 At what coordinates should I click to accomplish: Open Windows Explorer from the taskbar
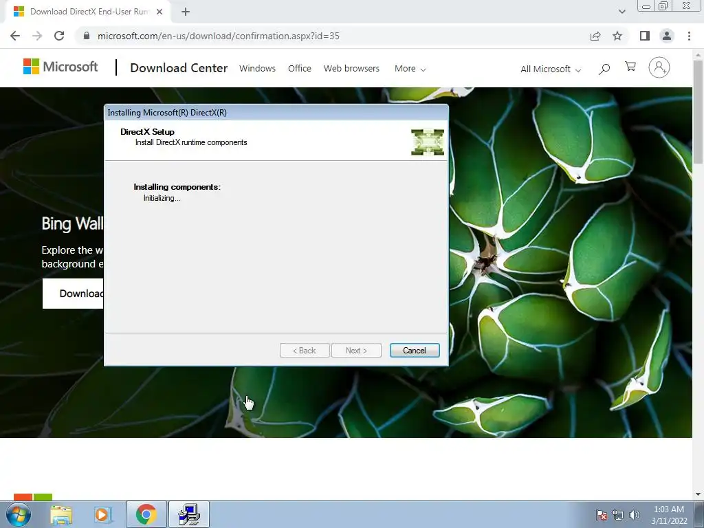(x=61, y=514)
